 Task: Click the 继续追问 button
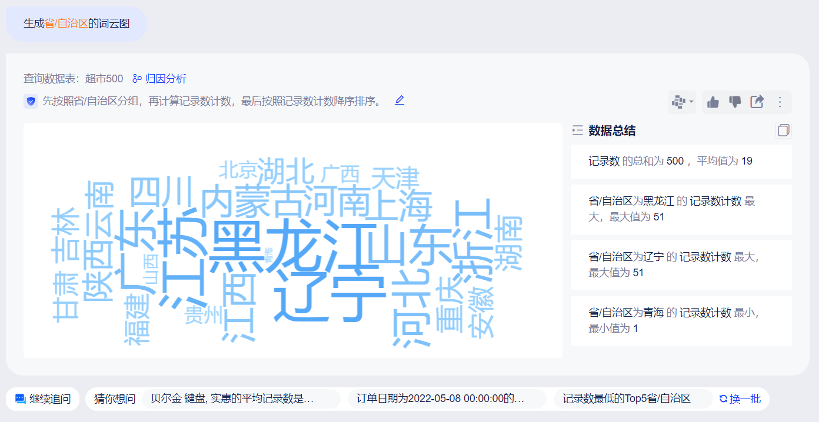coord(42,399)
